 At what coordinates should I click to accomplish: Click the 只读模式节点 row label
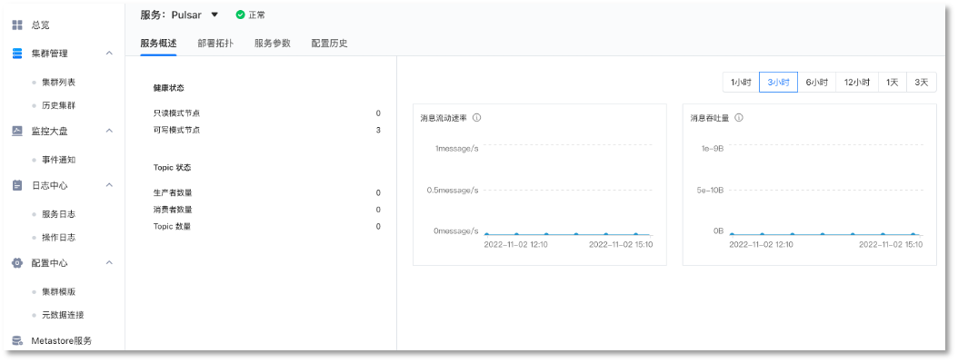176,113
